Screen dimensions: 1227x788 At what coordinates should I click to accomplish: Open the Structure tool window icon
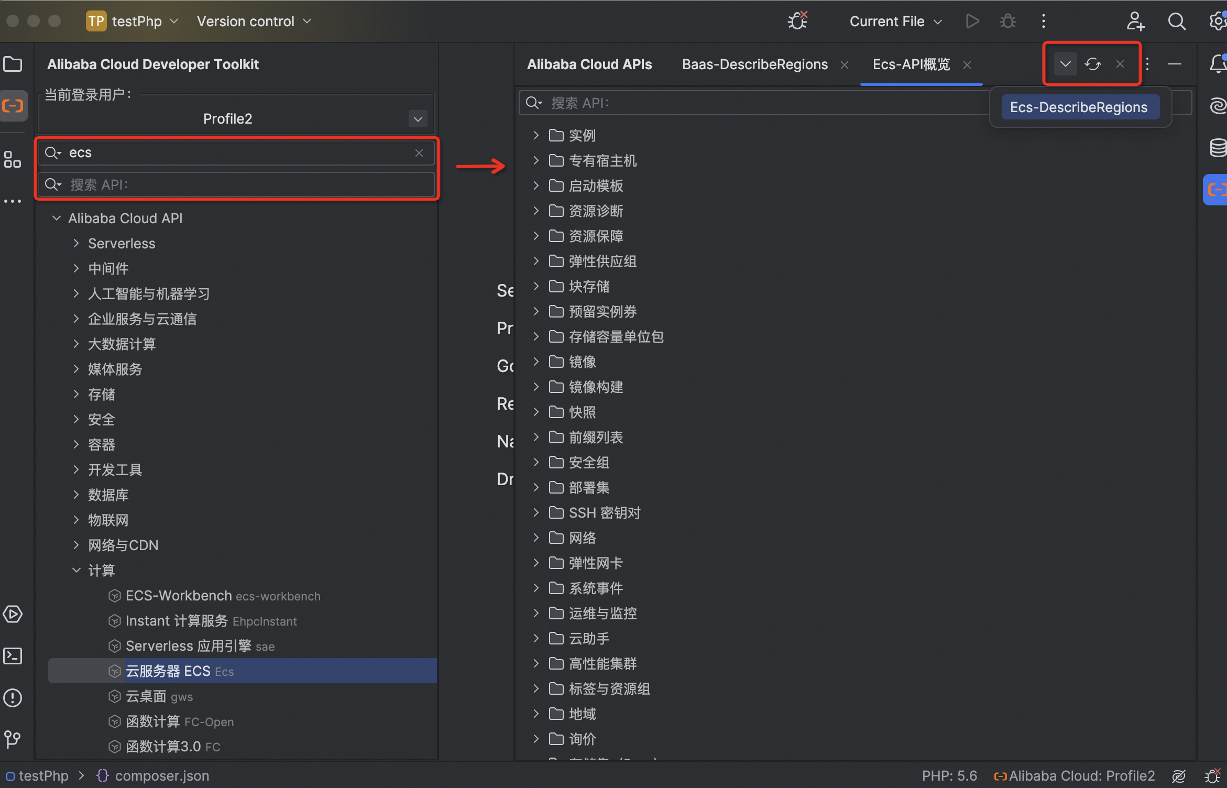tap(13, 159)
